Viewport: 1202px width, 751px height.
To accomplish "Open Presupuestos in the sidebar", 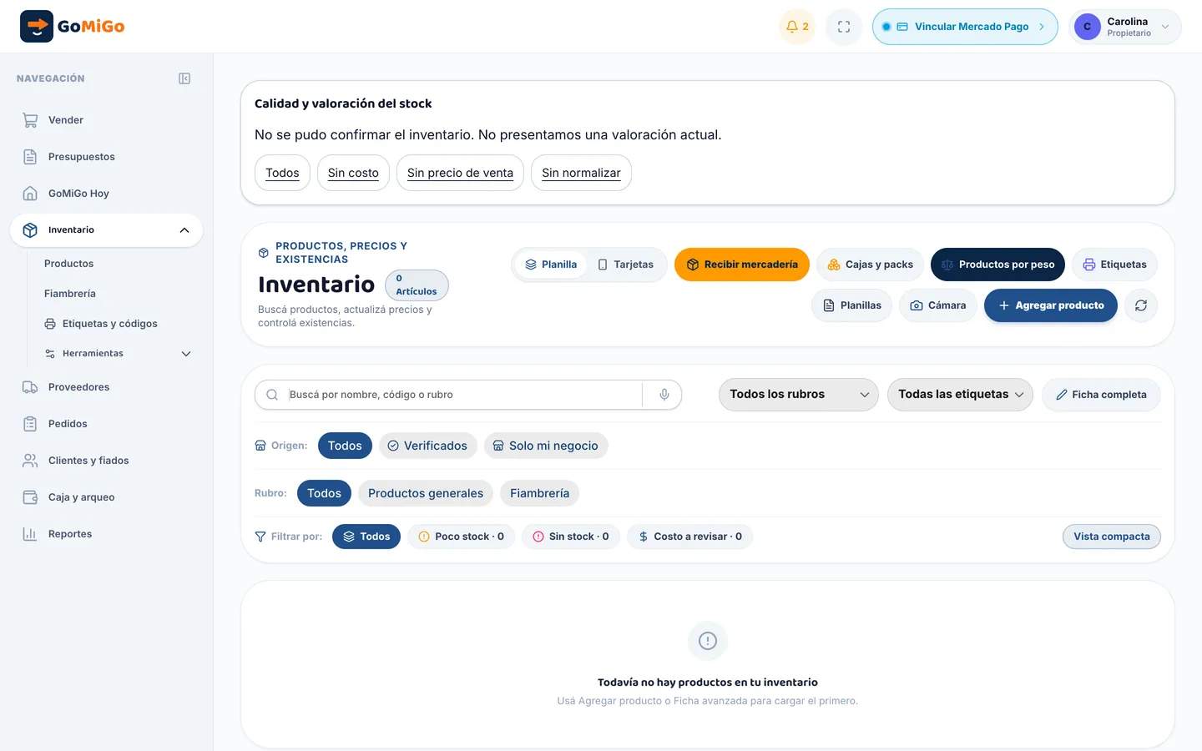I will click(106, 157).
